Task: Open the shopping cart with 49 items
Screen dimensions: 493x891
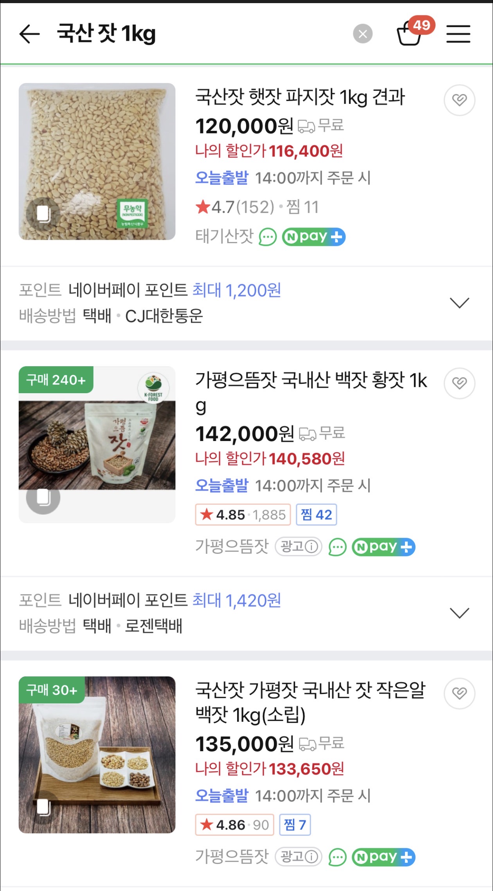Action: [x=410, y=34]
